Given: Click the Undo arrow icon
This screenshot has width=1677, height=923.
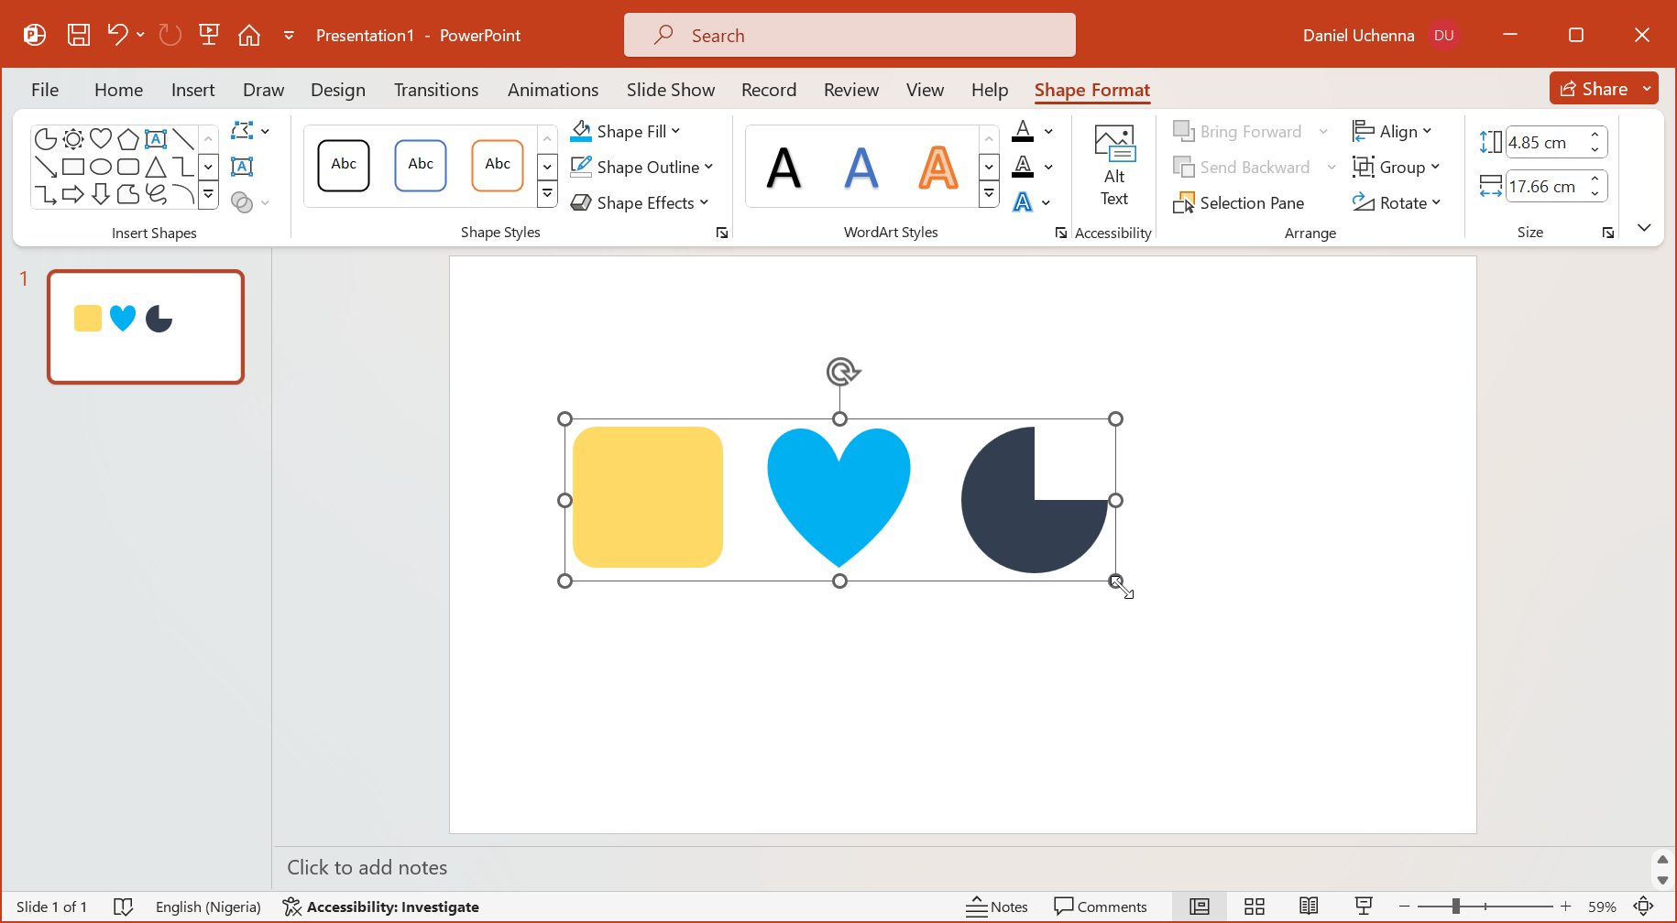Looking at the screenshot, I should coord(116,35).
